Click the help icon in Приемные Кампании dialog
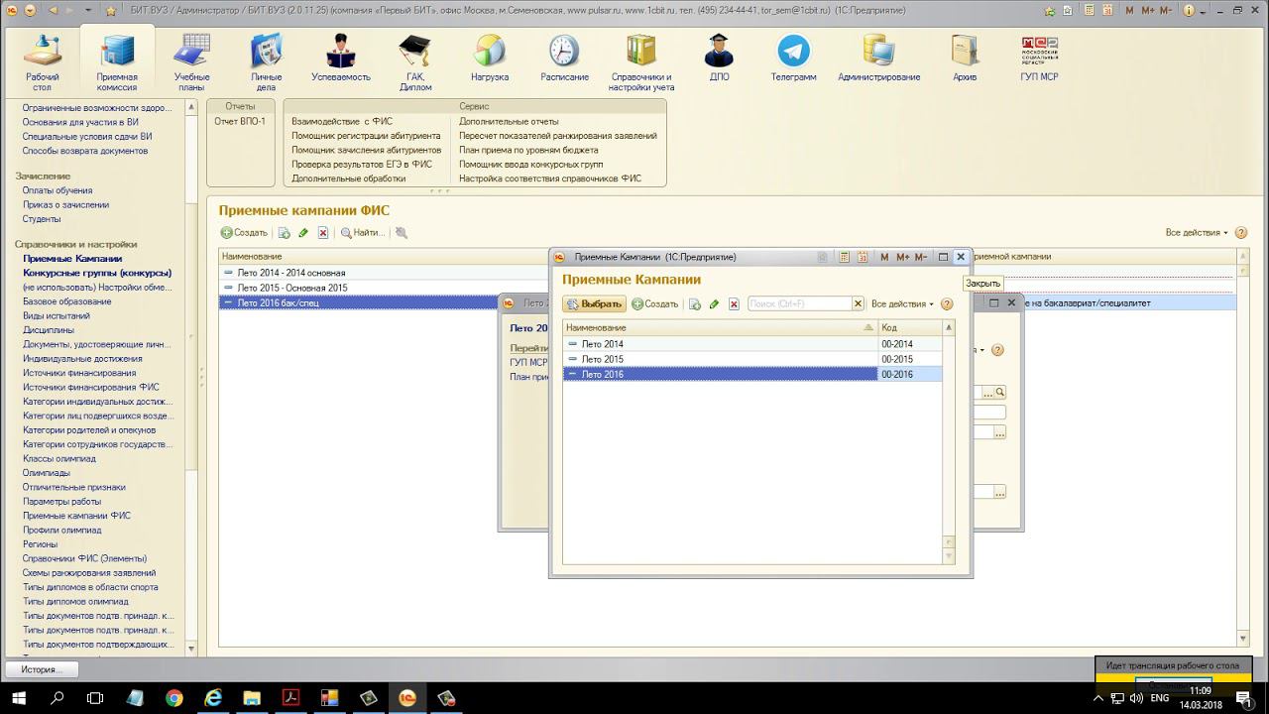This screenshot has height=714, width=1269. [947, 304]
